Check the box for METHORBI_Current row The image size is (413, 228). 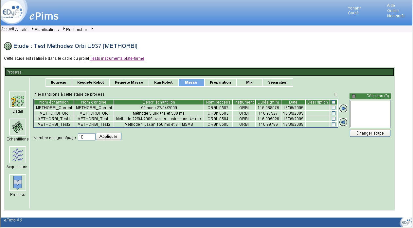[334, 108]
